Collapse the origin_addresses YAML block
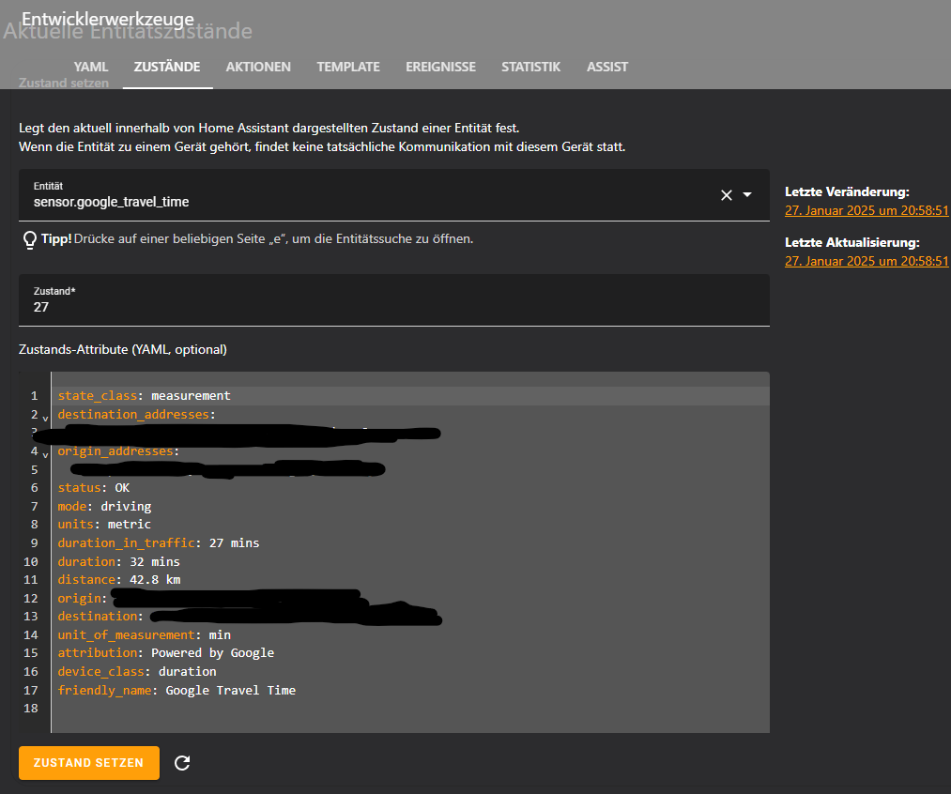 click(45, 454)
